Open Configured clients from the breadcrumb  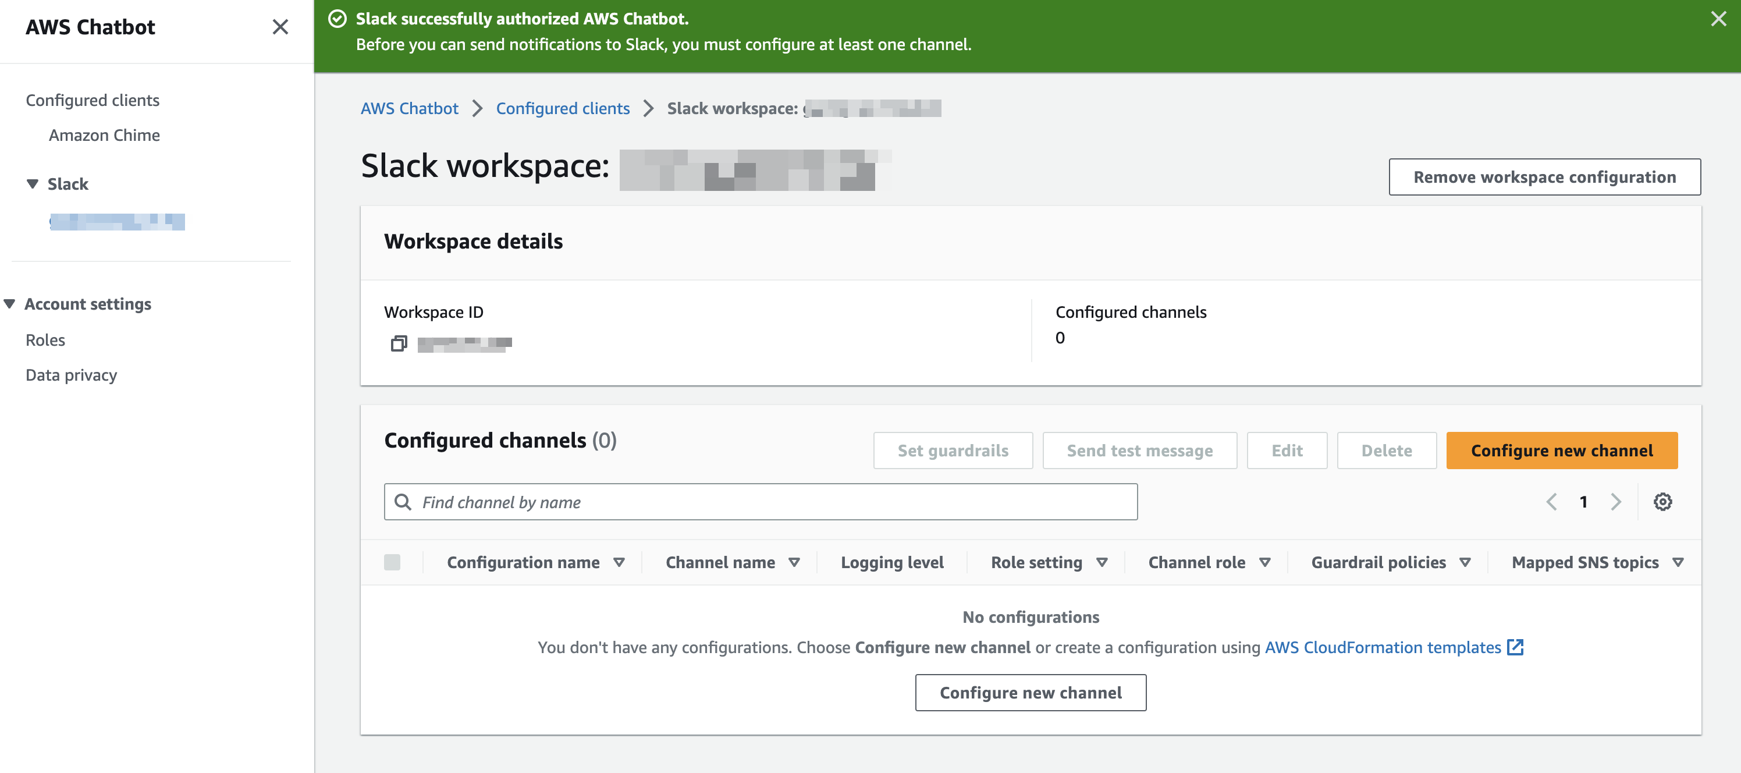point(562,108)
